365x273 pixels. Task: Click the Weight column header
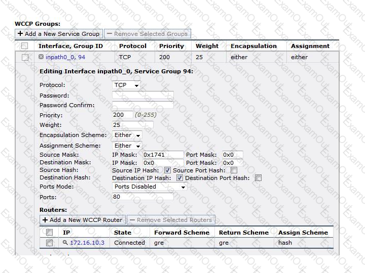pos(207,46)
